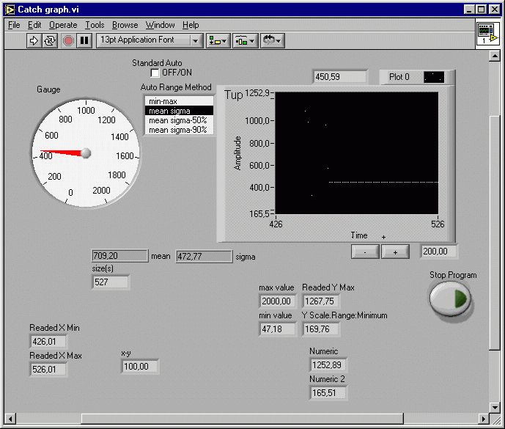Click the Tup label on the graph
The width and height of the screenshot is (505, 429).
(234, 95)
